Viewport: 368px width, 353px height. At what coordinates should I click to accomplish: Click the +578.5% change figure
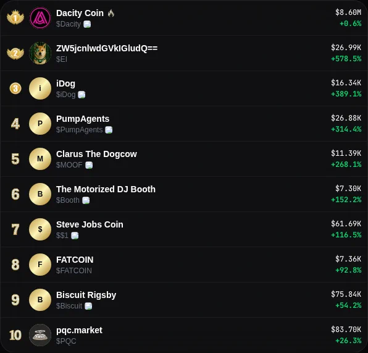346,59
